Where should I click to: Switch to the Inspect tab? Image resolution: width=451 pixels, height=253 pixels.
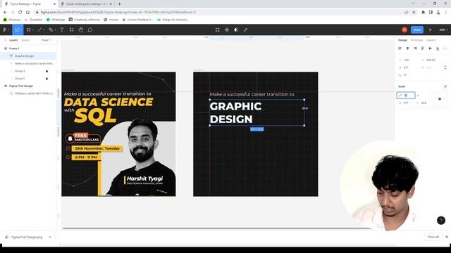tap(431, 40)
